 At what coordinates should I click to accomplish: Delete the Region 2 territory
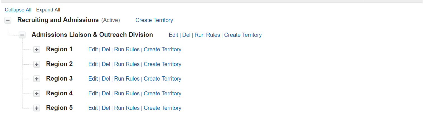106,64
